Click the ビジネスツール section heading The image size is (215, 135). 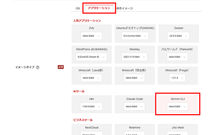83,120
